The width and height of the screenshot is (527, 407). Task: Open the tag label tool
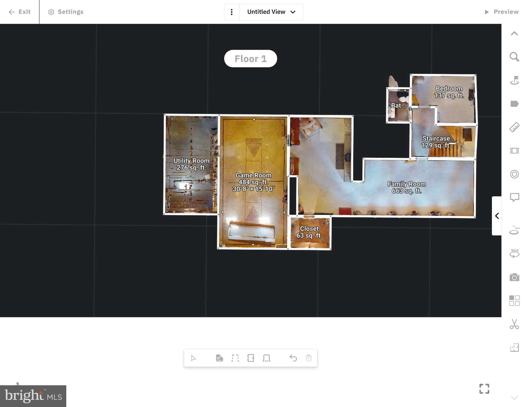pyautogui.click(x=514, y=104)
